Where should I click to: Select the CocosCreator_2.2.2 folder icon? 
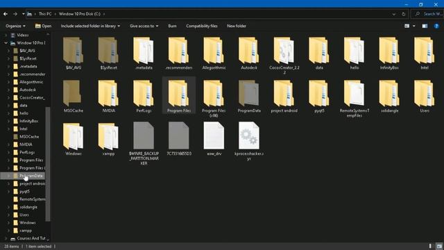(284, 51)
